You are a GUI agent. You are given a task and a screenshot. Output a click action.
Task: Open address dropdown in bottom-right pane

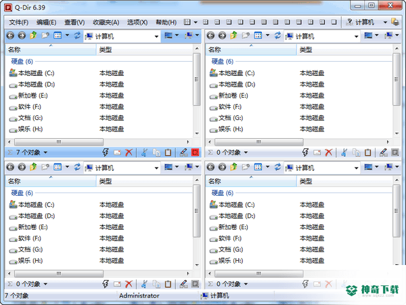357,168
